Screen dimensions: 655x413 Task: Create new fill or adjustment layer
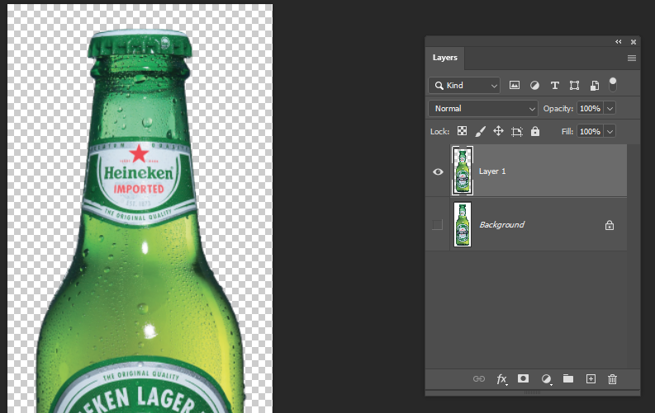tap(546, 379)
